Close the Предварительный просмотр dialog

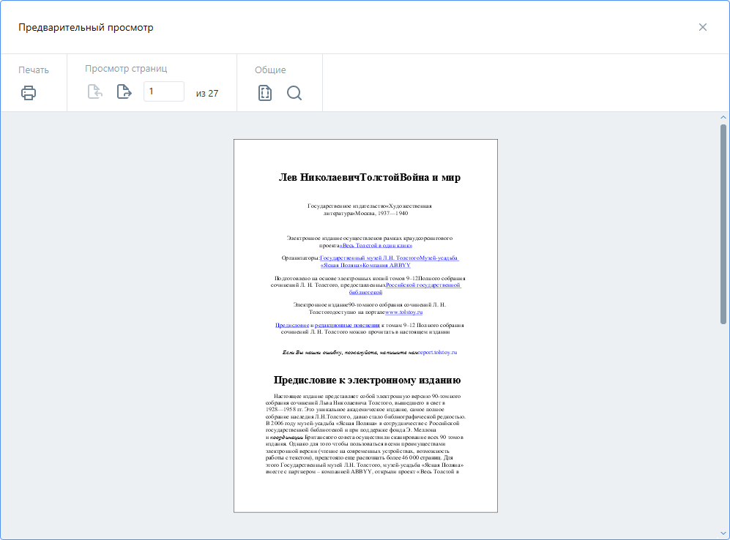point(702,27)
